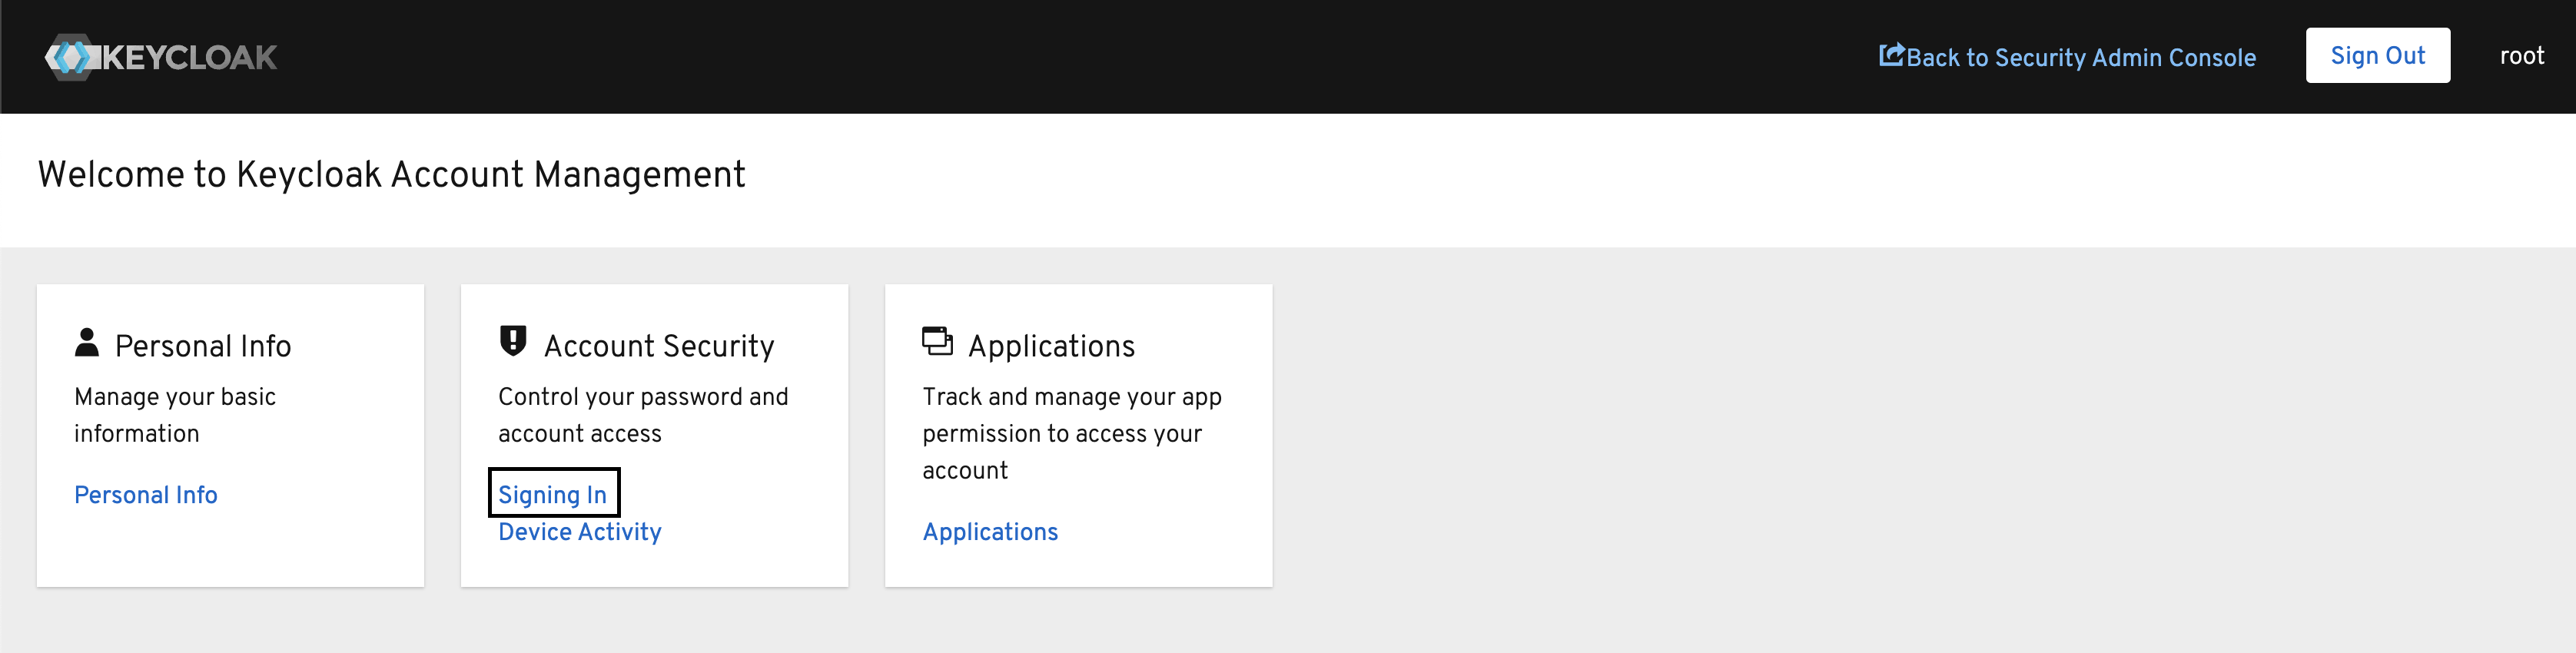This screenshot has height=653, width=2576.
Task: Click the user silhouette icon on Personal Info card
Action: (x=87, y=343)
